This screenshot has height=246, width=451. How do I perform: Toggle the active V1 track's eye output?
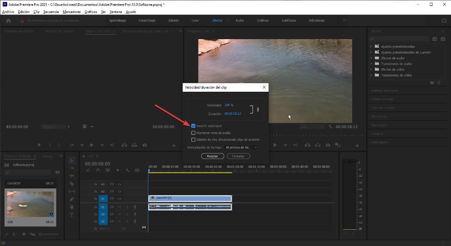pos(120,198)
